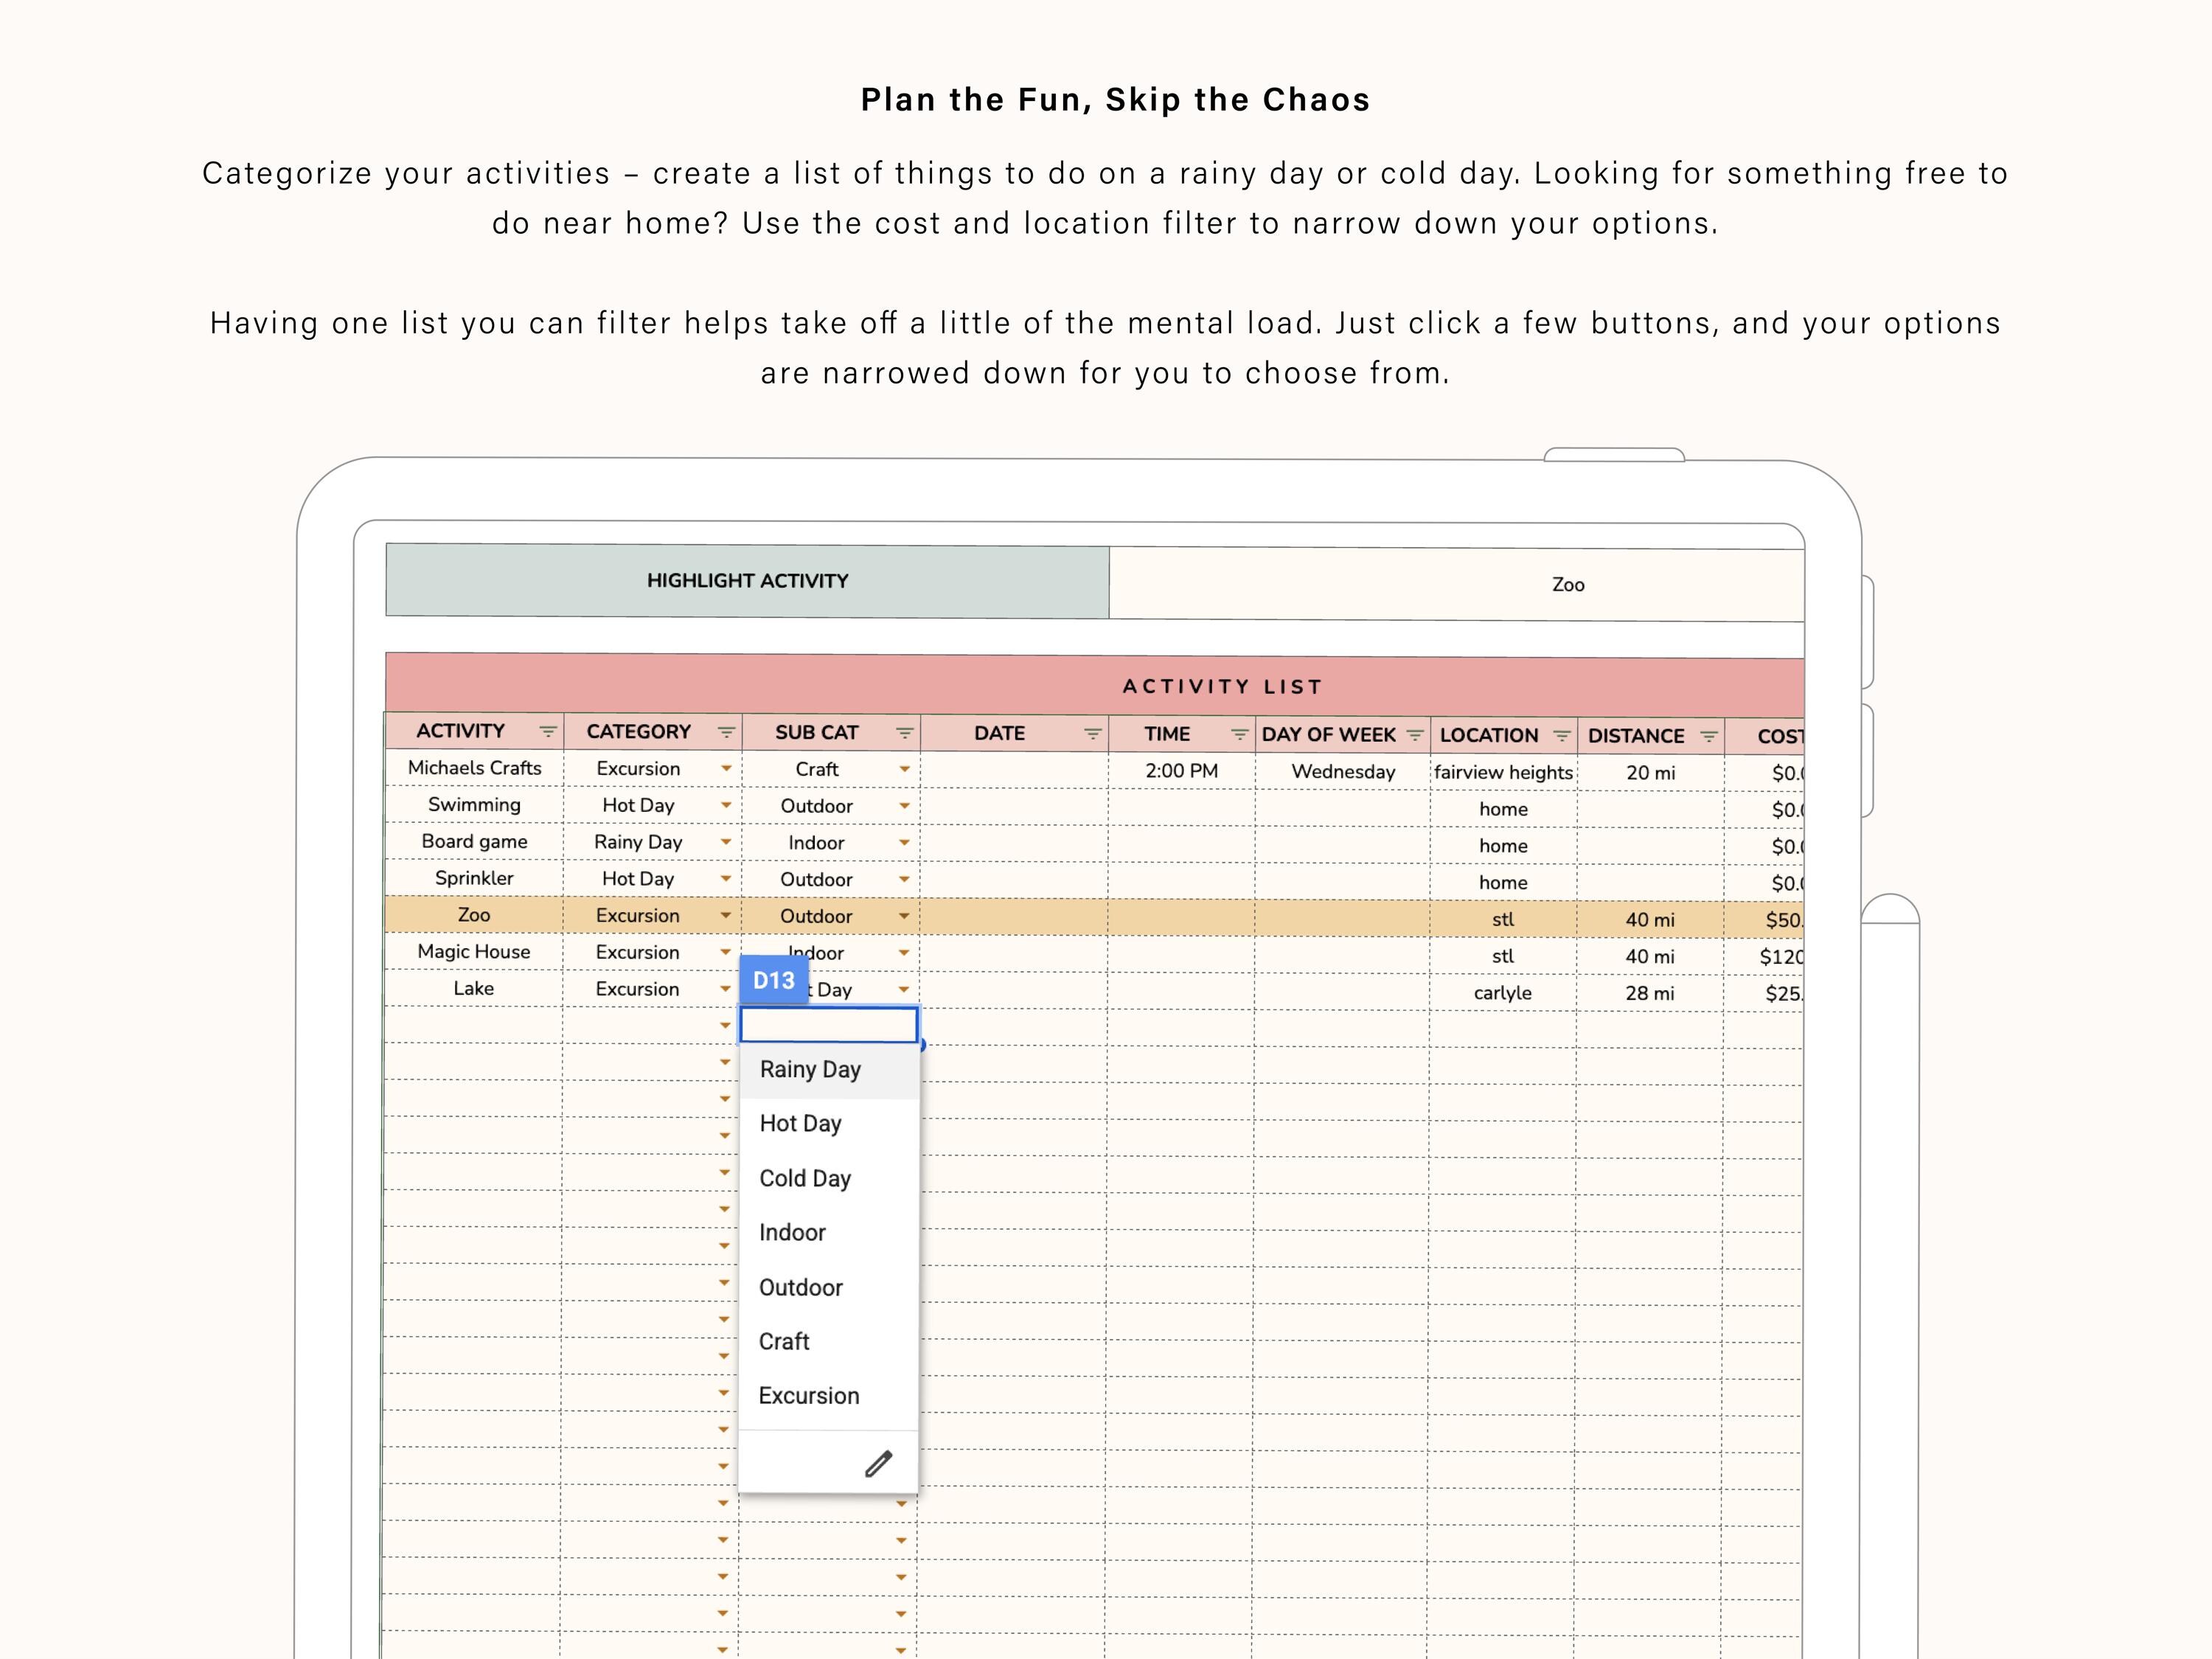This screenshot has width=2212, height=1659.
Task: Expand category dropdown for Swimming row
Action: 726,806
